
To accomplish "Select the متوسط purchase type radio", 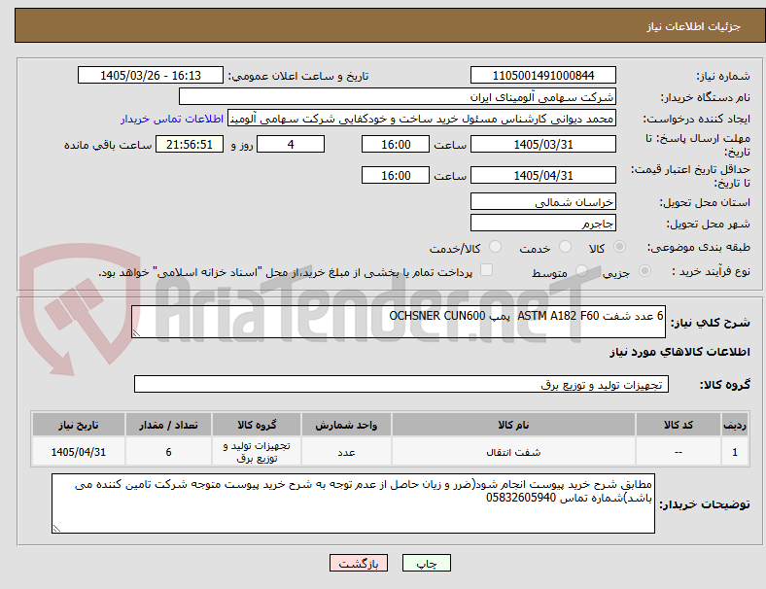I will point(581,271).
